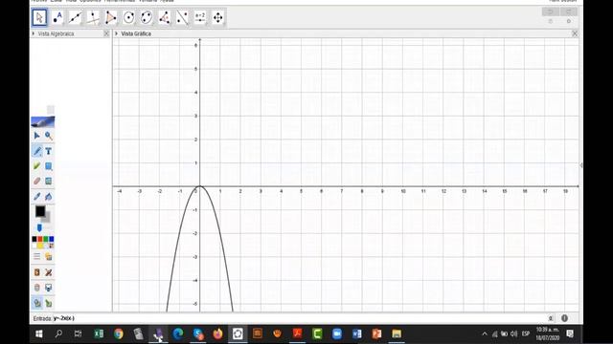Screen dimensions: 613x344
Task: Click the volume speaker tray icon
Action: (x=514, y=333)
